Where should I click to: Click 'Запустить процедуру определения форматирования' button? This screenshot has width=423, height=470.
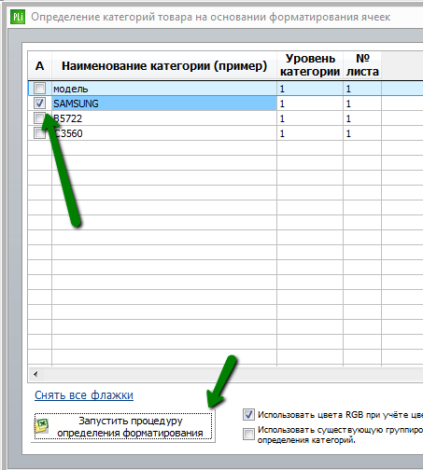click(123, 426)
